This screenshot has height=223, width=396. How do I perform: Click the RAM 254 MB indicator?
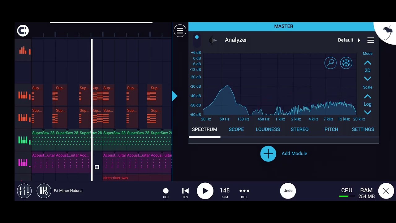[366, 193]
